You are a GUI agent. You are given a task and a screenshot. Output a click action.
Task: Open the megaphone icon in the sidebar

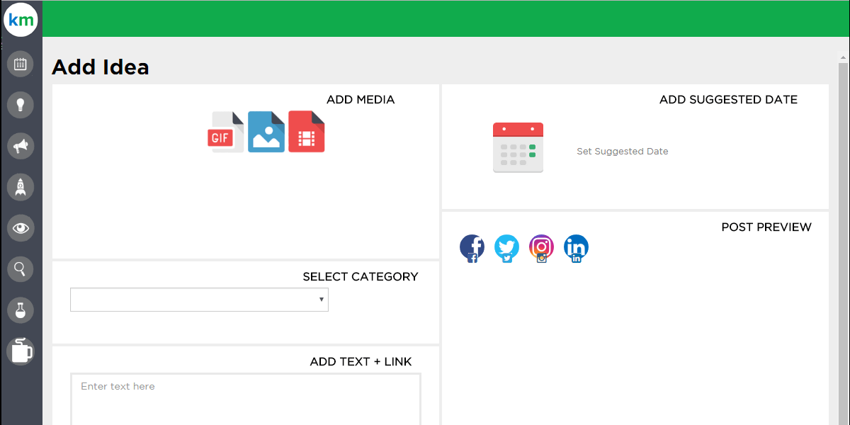(x=21, y=146)
